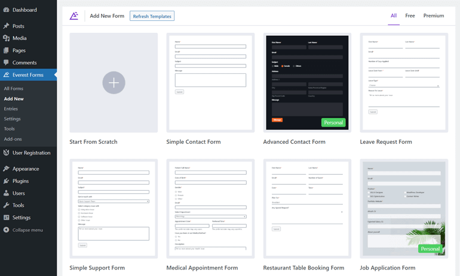The image size is (460, 276).
Task: Open Media library icon
Action: [x=6, y=38]
